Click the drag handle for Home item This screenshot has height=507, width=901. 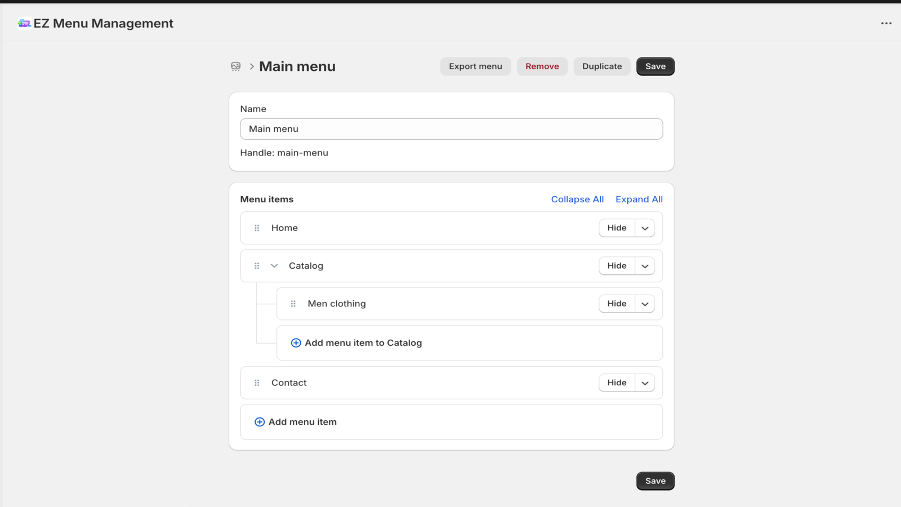coord(257,228)
